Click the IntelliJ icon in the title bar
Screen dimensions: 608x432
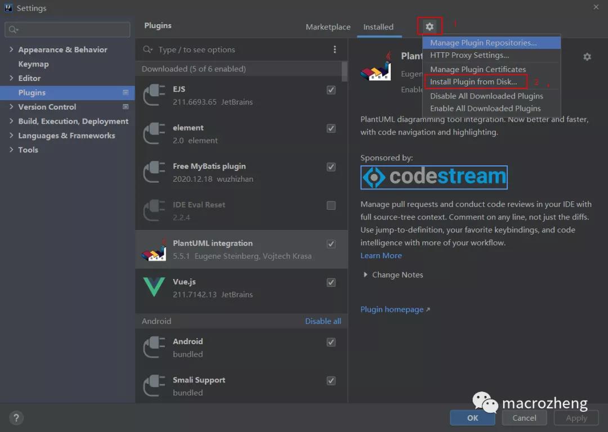[x=8, y=8]
